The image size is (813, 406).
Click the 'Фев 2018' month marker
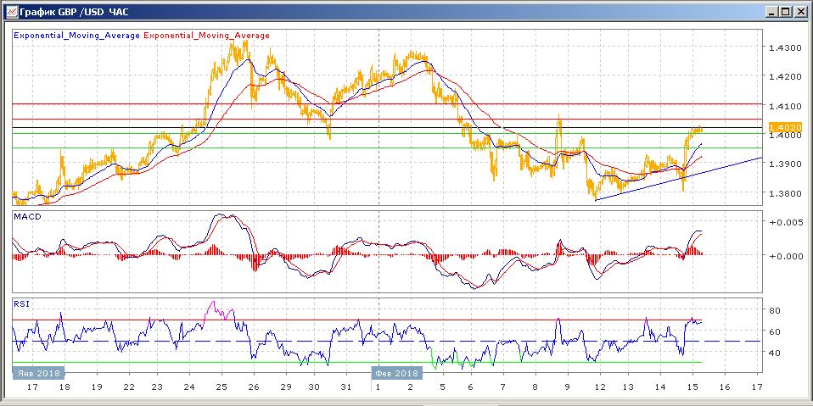(396, 372)
